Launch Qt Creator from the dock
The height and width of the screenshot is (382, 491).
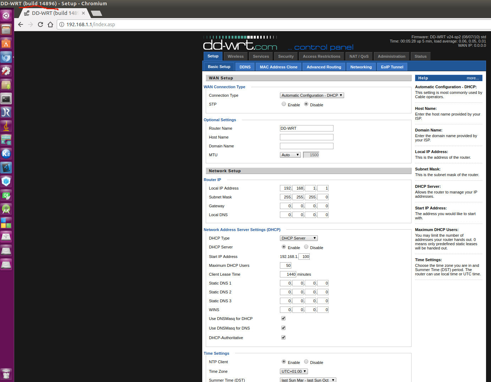[x=6, y=195]
